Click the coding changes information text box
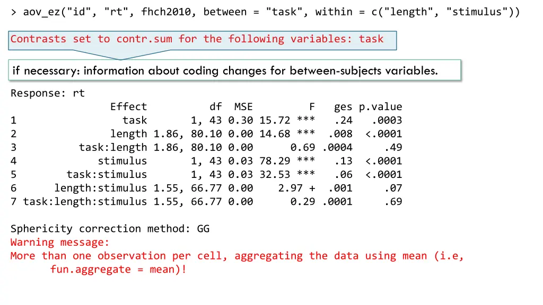This screenshot has height=305, width=543. (x=234, y=70)
